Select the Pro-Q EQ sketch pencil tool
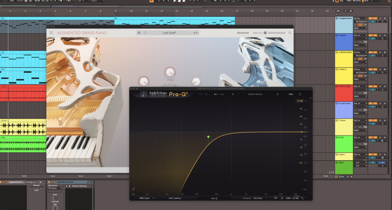Viewport: 392px width, 210px height. [134, 189]
